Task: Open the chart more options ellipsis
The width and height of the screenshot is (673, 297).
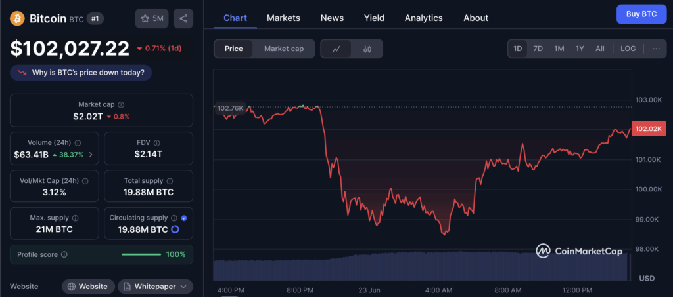Action: pyautogui.click(x=657, y=49)
